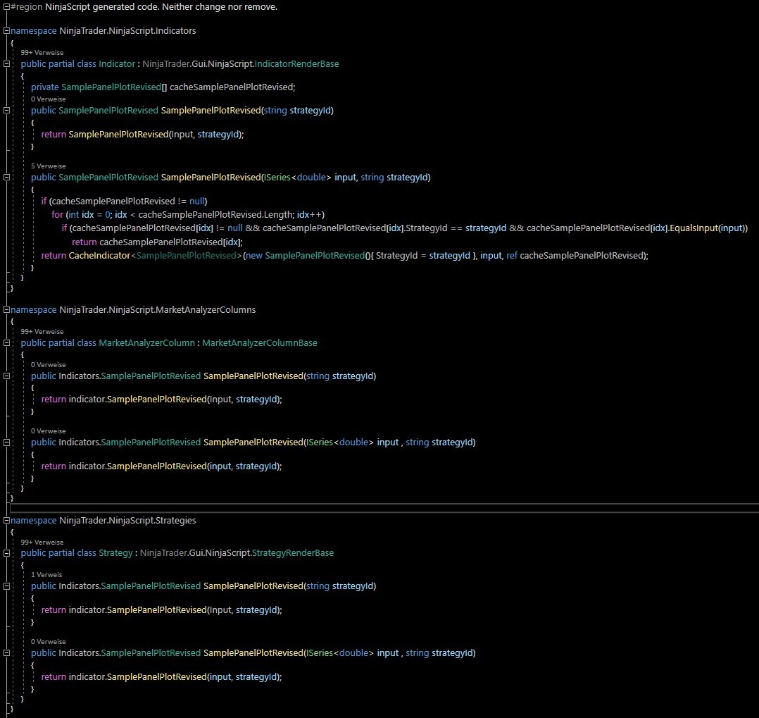Click the 'private' keyword in the cache field
The width and height of the screenshot is (759, 718).
(45, 87)
